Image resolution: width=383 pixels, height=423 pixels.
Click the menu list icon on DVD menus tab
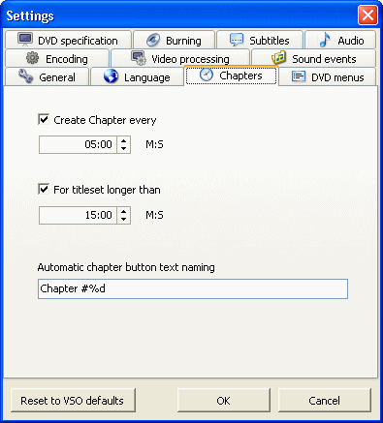(299, 76)
